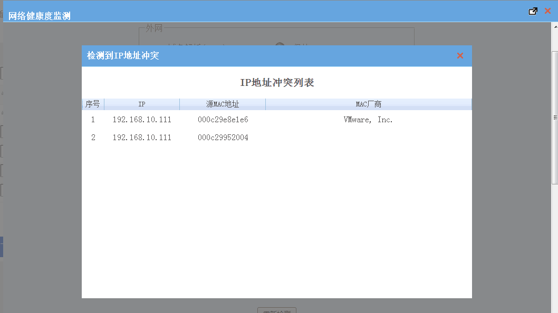Click the vertical scrollbar on the right
Screen dimensions: 558x313
pyautogui.click(x=555, y=117)
